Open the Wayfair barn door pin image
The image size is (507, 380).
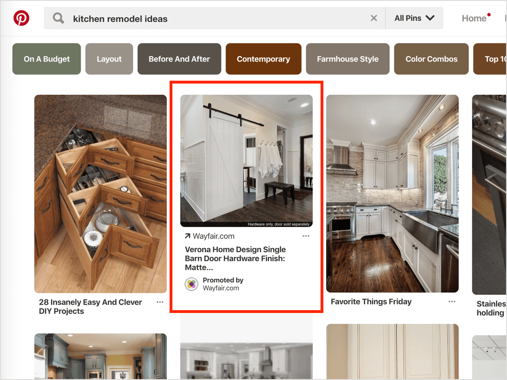pos(246,161)
